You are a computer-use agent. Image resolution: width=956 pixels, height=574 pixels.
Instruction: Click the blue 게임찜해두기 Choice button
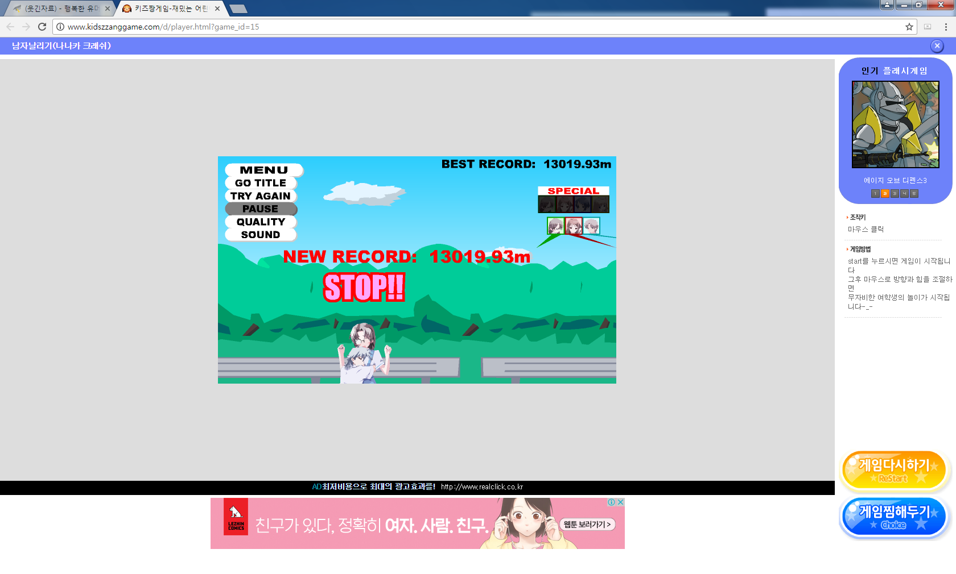click(894, 517)
